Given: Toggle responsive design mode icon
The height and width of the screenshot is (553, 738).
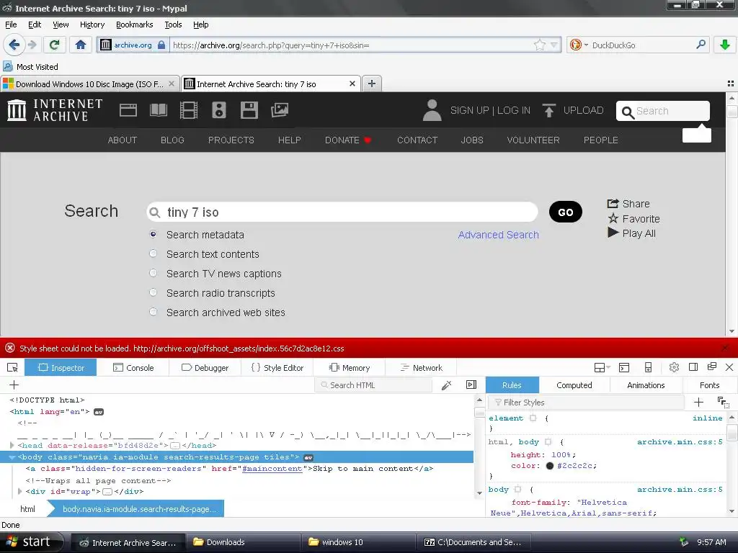Looking at the screenshot, I should [x=648, y=367].
